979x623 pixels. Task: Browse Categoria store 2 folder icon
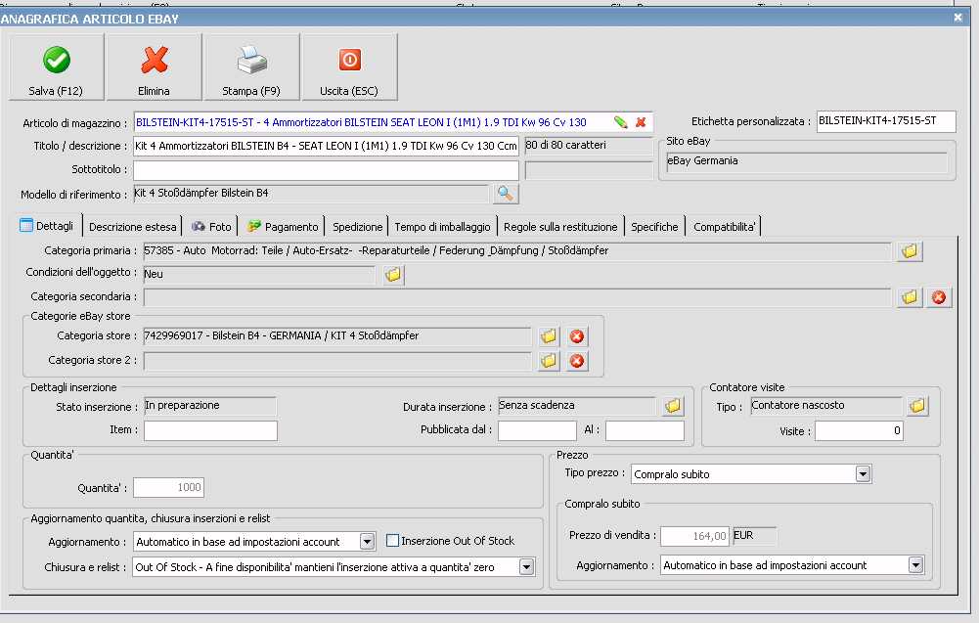[549, 361]
